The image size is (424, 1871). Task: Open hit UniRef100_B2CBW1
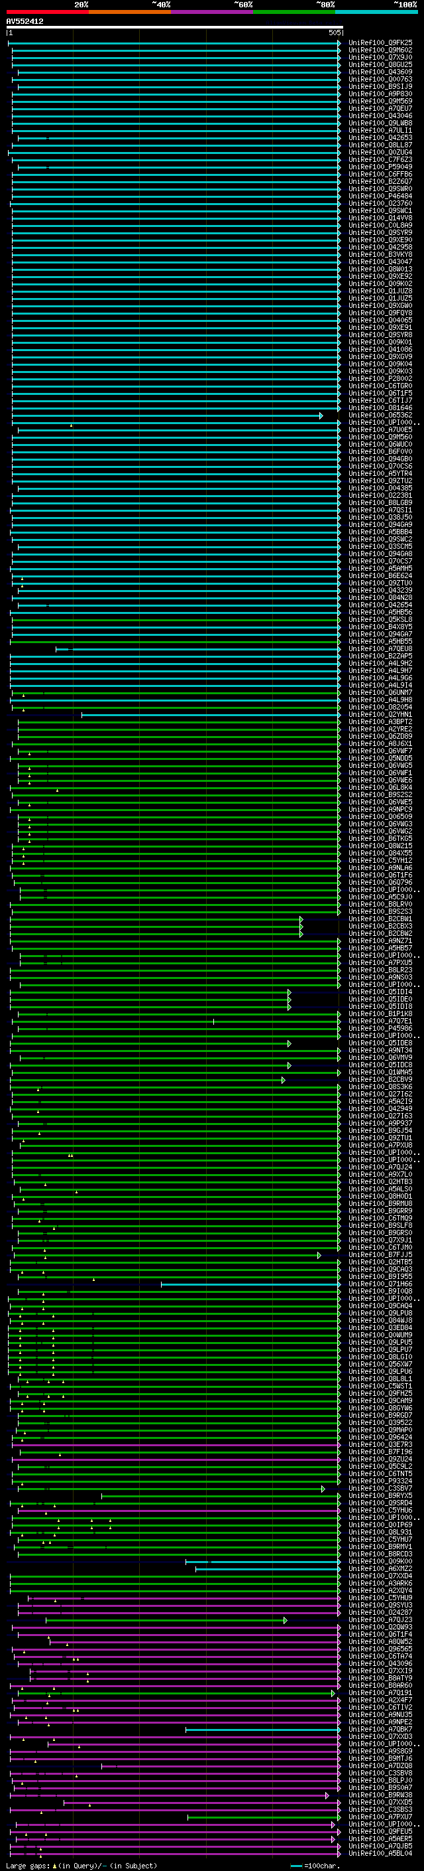380,919
